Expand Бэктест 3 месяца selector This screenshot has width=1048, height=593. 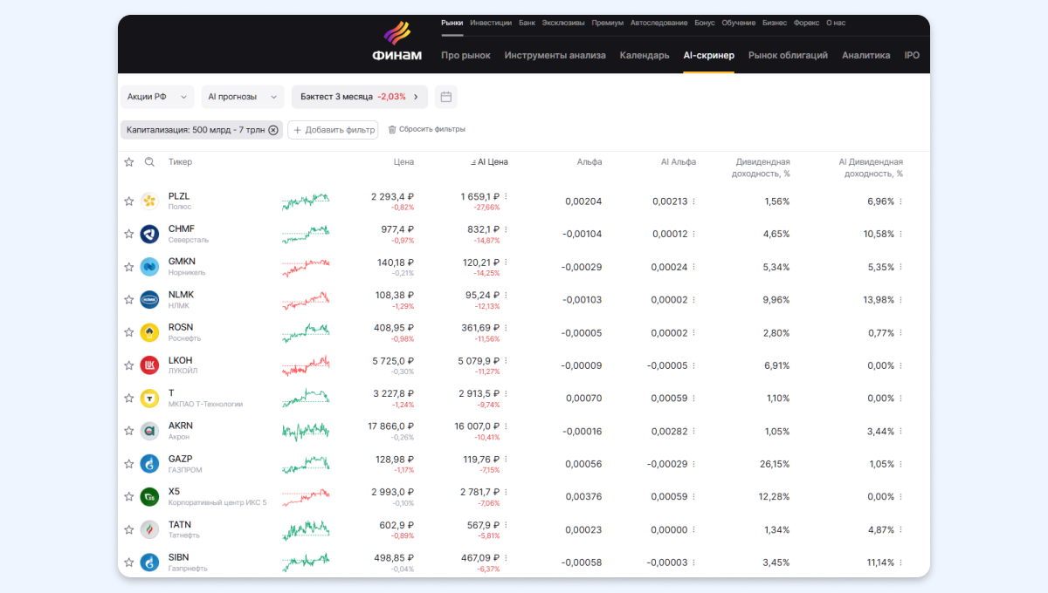pyautogui.click(x=359, y=97)
